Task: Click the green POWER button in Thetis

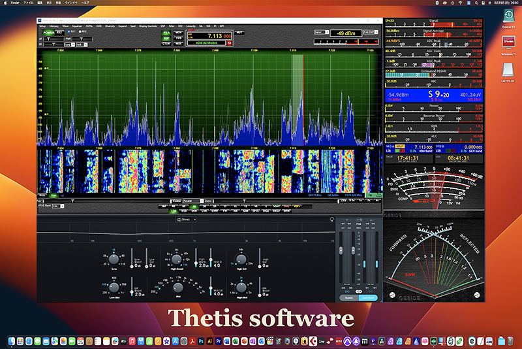Action: pos(48,33)
